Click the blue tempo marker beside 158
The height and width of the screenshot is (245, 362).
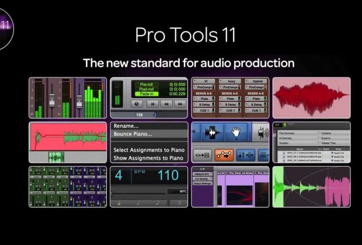click(x=155, y=115)
